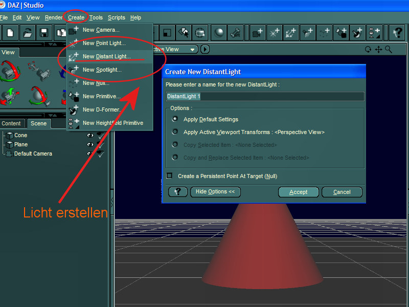Toggle Plane selectable checkmark
The image size is (409, 307).
pyautogui.click(x=101, y=144)
